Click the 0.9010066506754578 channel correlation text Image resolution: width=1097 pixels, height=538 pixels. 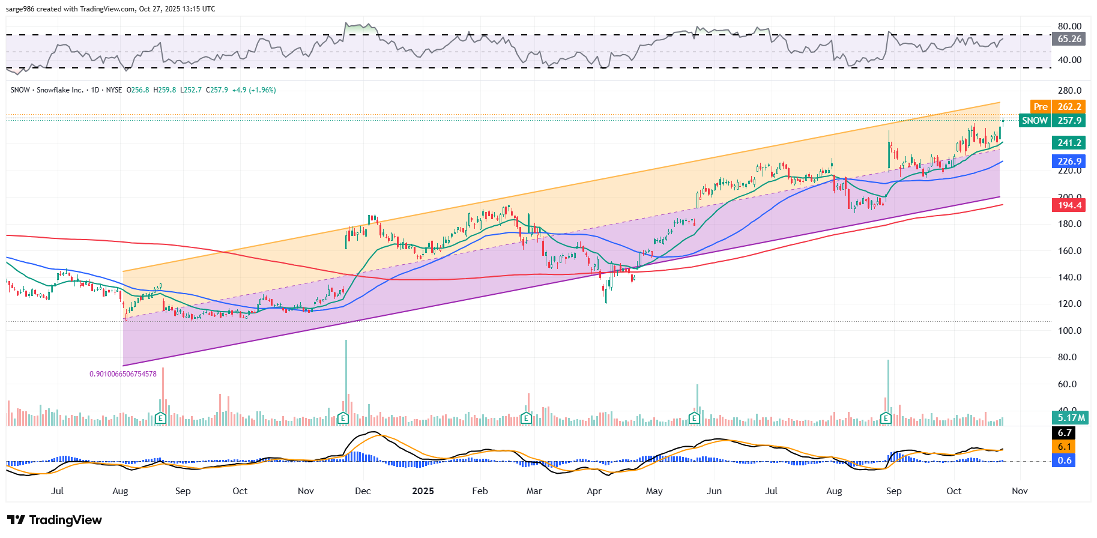click(123, 374)
